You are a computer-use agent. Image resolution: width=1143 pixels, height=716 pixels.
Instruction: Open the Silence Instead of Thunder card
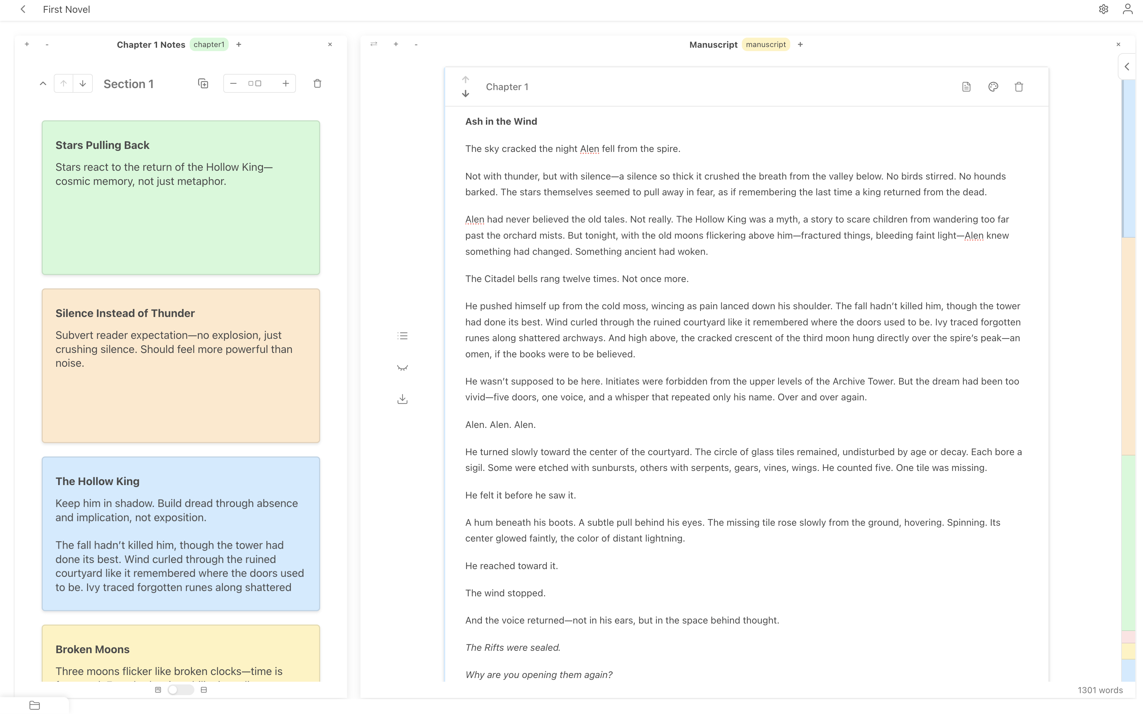181,366
